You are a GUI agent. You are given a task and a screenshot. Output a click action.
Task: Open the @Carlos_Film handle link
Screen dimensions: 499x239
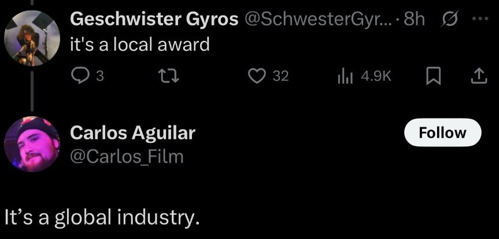click(127, 155)
